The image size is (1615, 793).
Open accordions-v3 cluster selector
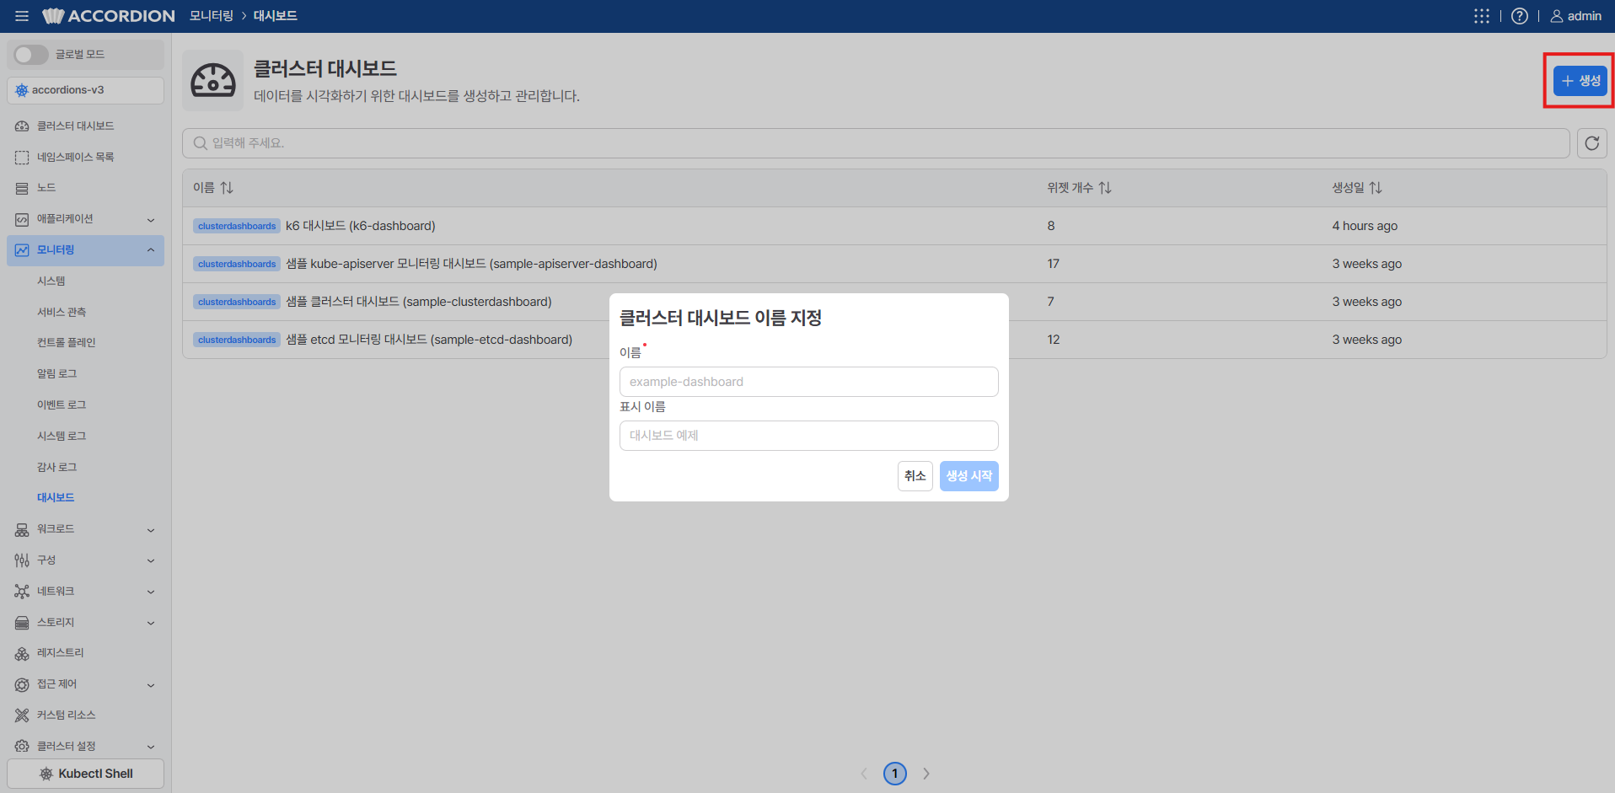coord(85,90)
